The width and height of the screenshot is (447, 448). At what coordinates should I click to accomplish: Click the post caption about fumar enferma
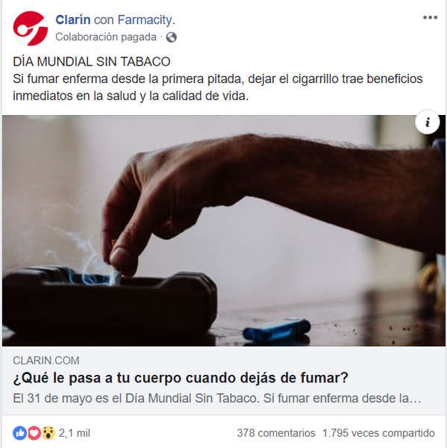pyautogui.click(x=217, y=87)
